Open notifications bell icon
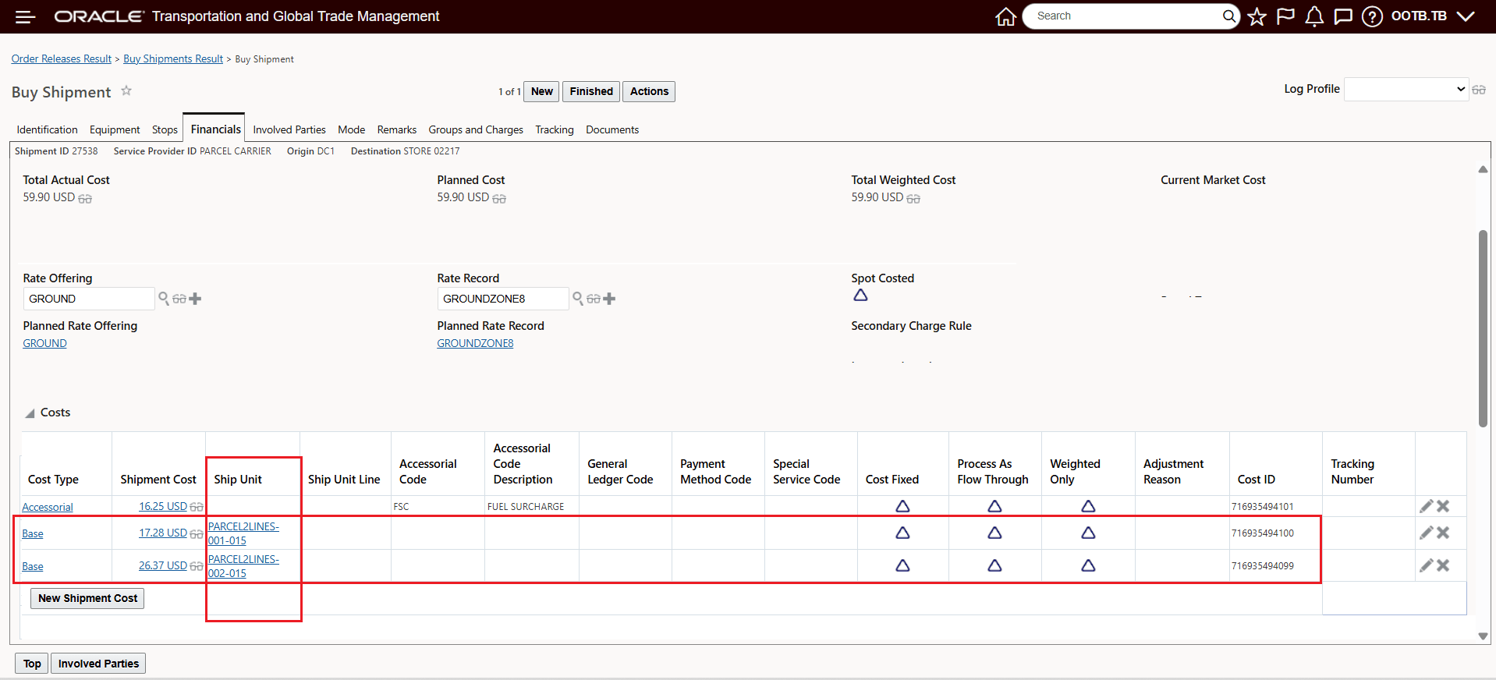Screen dimensions: 1496x680 [1314, 16]
